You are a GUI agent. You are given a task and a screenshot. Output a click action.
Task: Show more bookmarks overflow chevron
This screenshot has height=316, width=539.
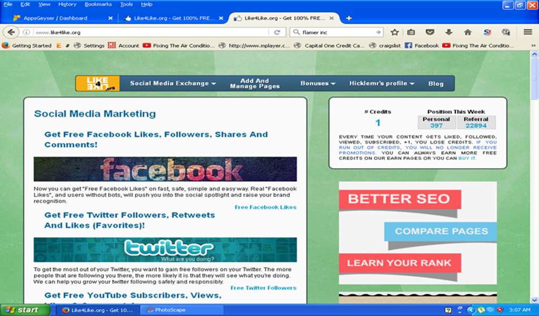533,45
